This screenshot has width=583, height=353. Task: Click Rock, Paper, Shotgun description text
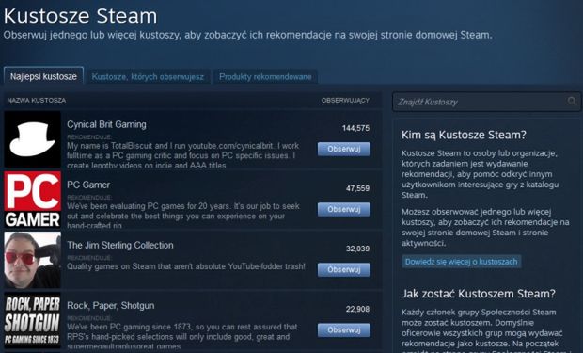[182, 336]
